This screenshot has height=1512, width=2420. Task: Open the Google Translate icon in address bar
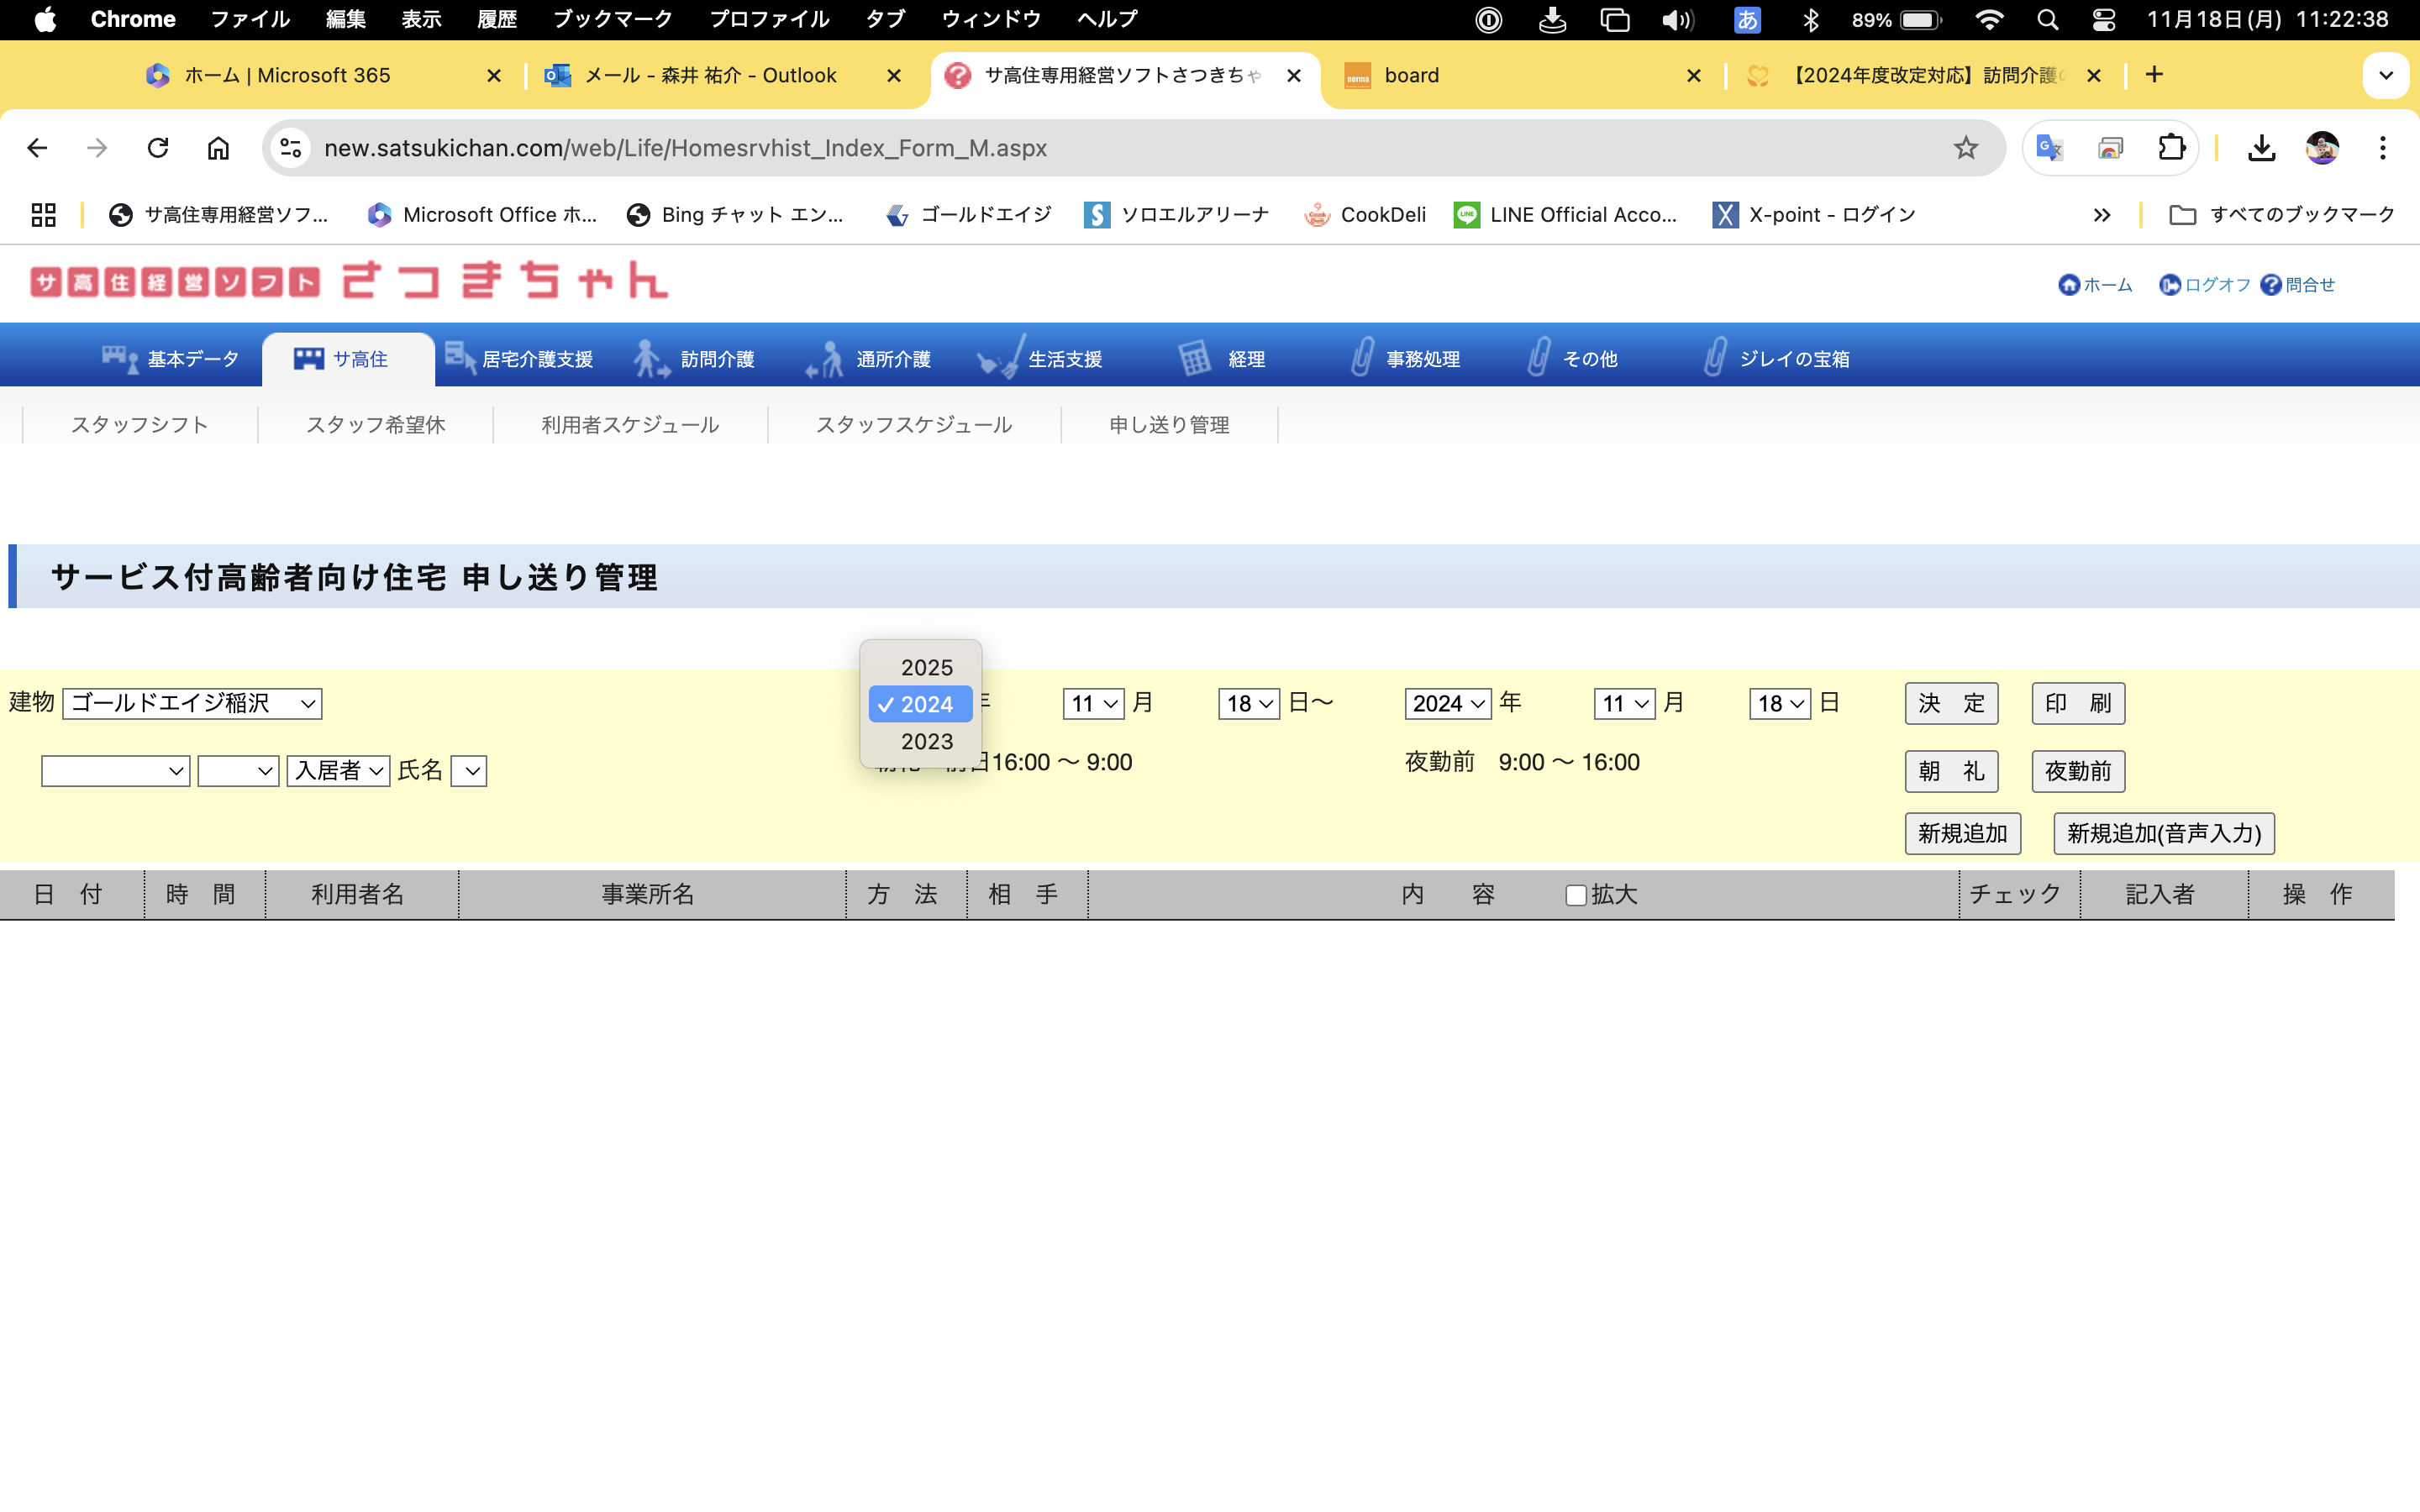(2049, 148)
